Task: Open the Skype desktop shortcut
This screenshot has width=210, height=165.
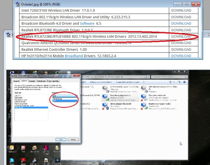Action: click(12, 161)
